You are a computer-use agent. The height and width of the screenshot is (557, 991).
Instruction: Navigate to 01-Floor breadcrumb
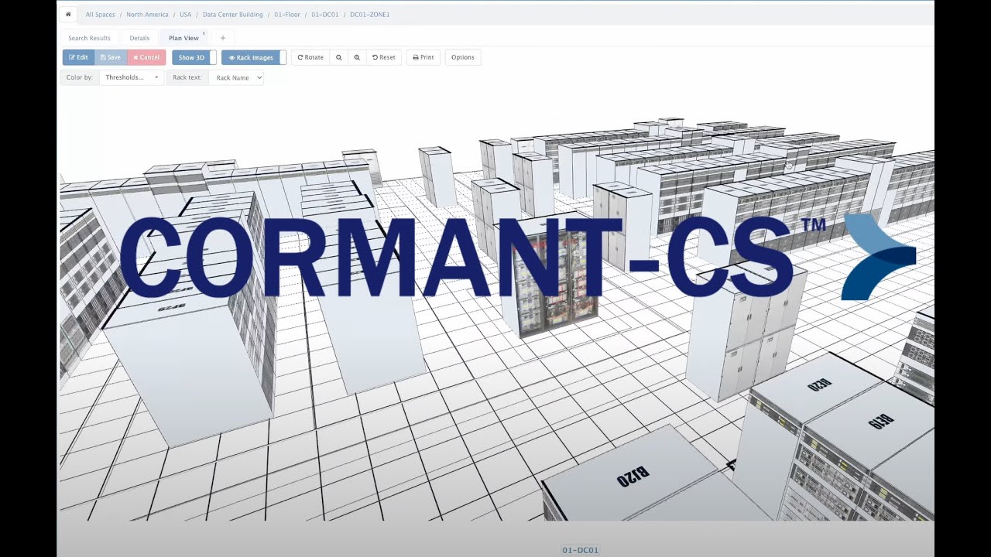pyautogui.click(x=287, y=15)
